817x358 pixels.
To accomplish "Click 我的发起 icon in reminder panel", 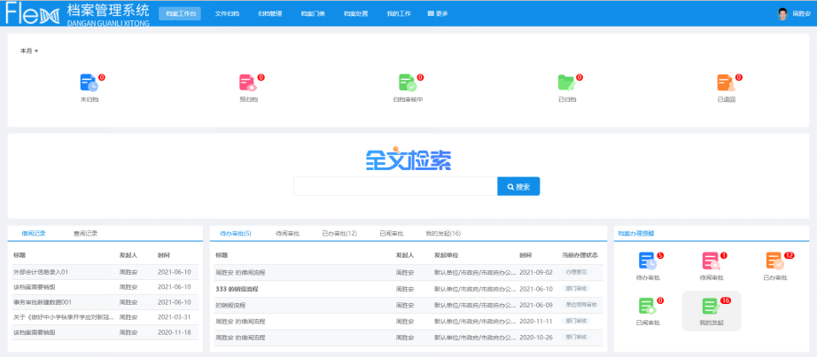I will [x=712, y=307].
